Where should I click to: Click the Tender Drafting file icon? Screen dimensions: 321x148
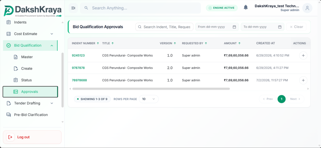[8, 103]
